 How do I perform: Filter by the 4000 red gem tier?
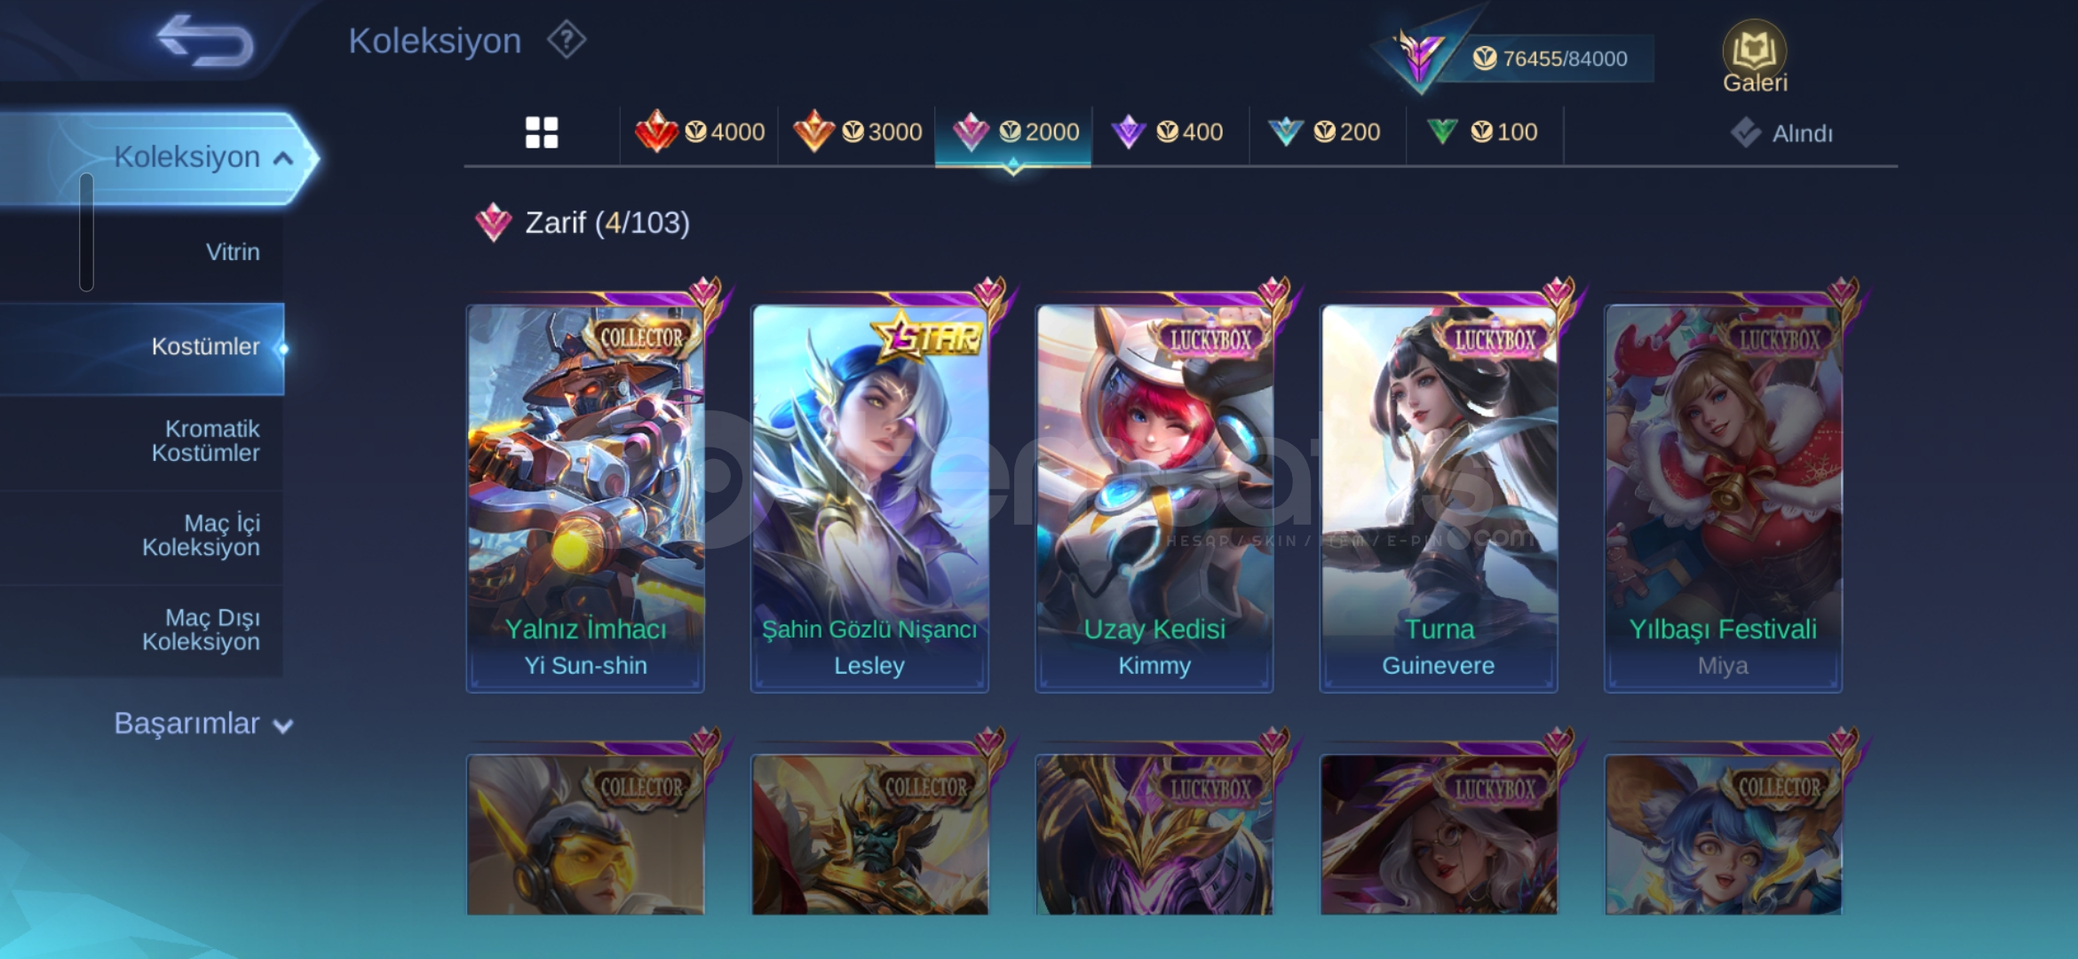pos(700,132)
